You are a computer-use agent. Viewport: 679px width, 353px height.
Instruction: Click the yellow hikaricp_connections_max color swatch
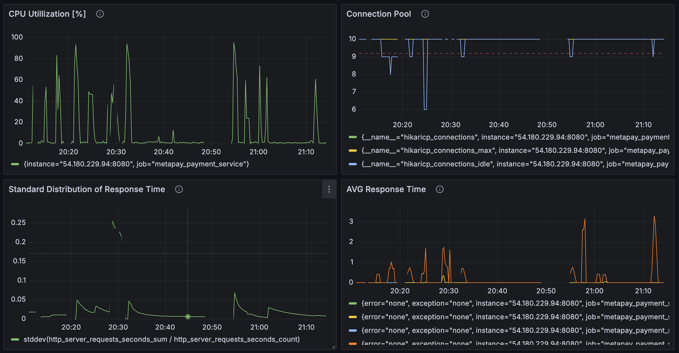[353, 151]
